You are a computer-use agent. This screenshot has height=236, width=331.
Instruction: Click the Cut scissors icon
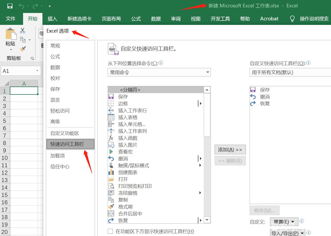tap(23, 30)
